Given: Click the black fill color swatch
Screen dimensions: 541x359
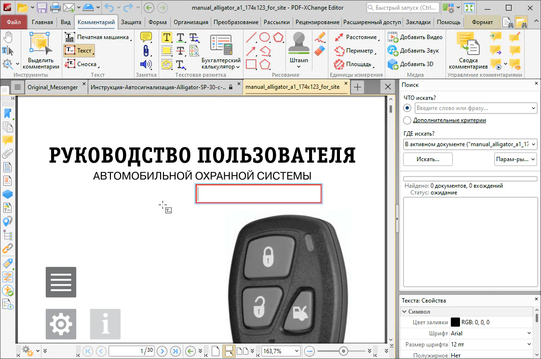Looking at the screenshot, I should click(x=455, y=322).
